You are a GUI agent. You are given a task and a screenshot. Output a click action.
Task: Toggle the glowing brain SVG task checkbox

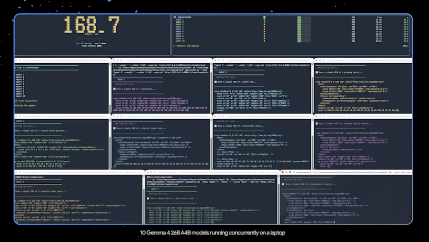pyautogui.click(x=317, y=72)
